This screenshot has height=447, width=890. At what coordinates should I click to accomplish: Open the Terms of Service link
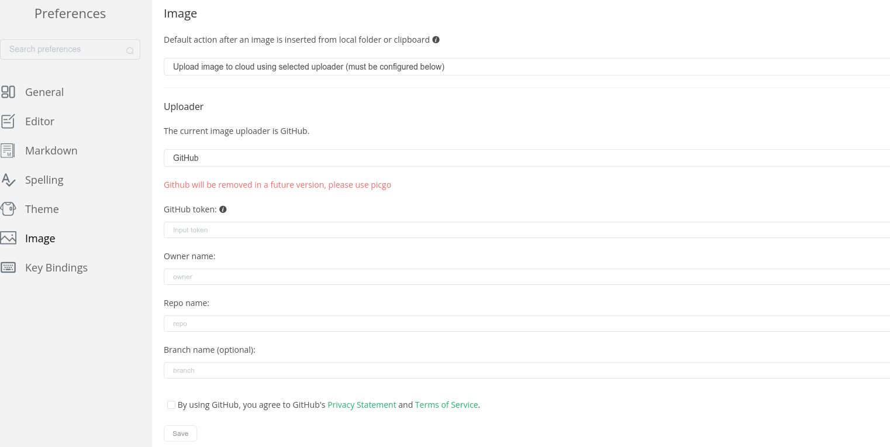click(x=446, y=405)
